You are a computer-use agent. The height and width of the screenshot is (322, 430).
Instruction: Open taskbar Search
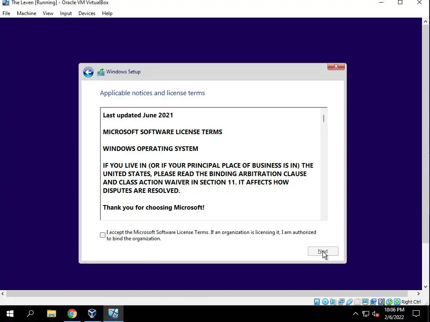30,314
